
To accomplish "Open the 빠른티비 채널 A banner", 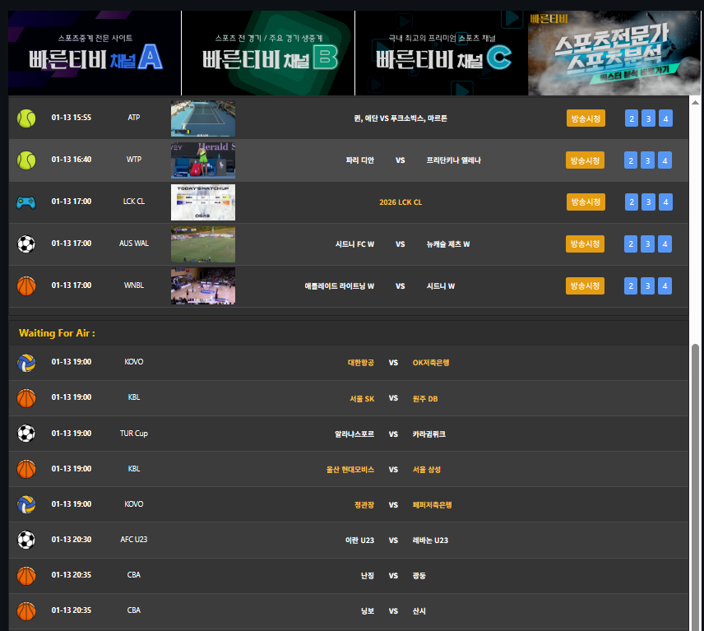I will [x=95, y=53].
